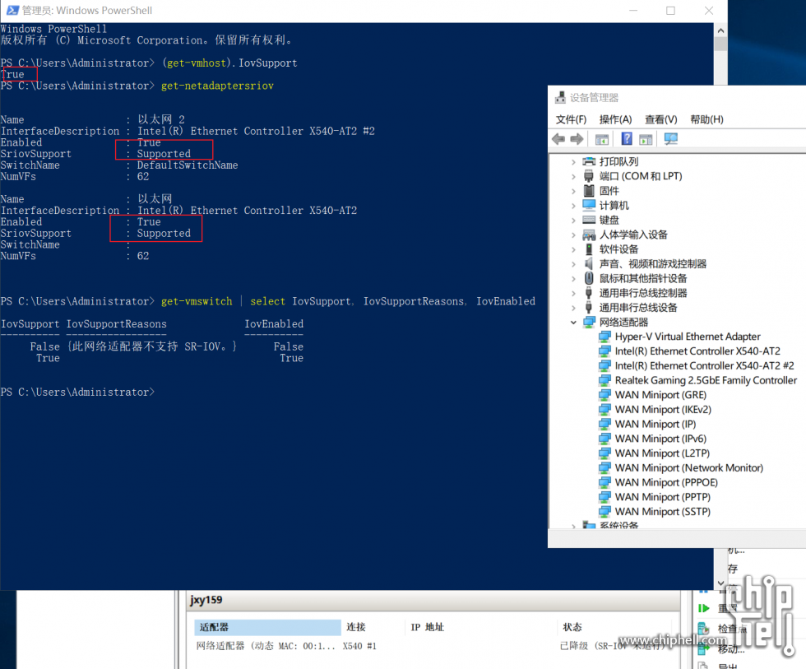
Task: Select WAN Miniport (PPPOE) device
Action: [666, 482]
